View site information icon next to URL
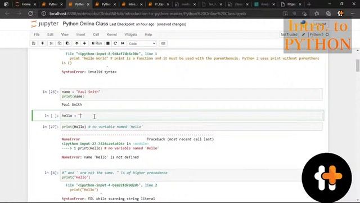The height and width of the screenshot is (203, 360). pyautogui.click(x=44, y=14)
